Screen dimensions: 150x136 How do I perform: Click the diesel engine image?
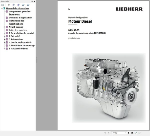[x=109, y=88]
